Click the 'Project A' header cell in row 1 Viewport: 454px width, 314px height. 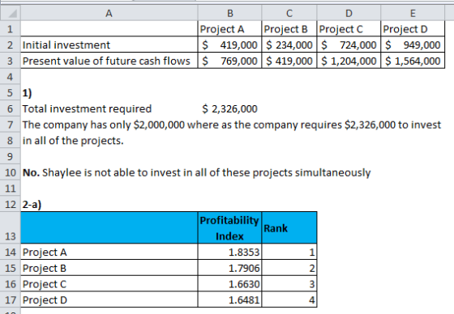229,28
